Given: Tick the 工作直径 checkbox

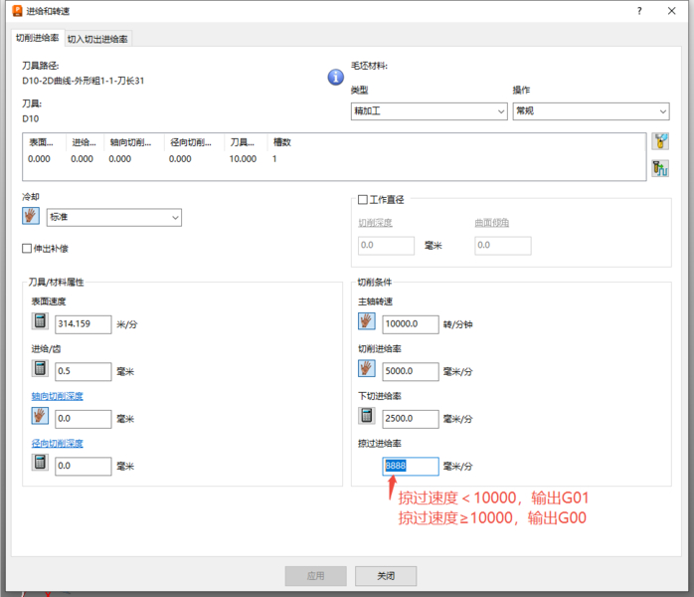Looking at the screenshot, I should point(363,200).
